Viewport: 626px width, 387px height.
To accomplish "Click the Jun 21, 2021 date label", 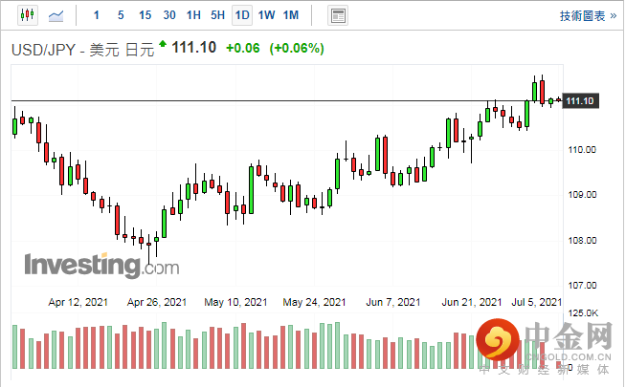I will [472, 302].
